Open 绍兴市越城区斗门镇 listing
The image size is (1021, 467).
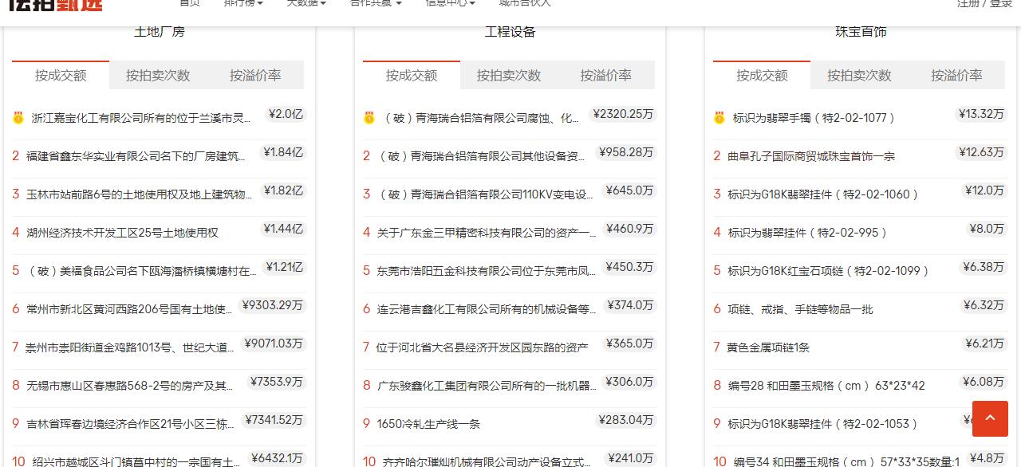pyautogui.click(x=136, y=461)
